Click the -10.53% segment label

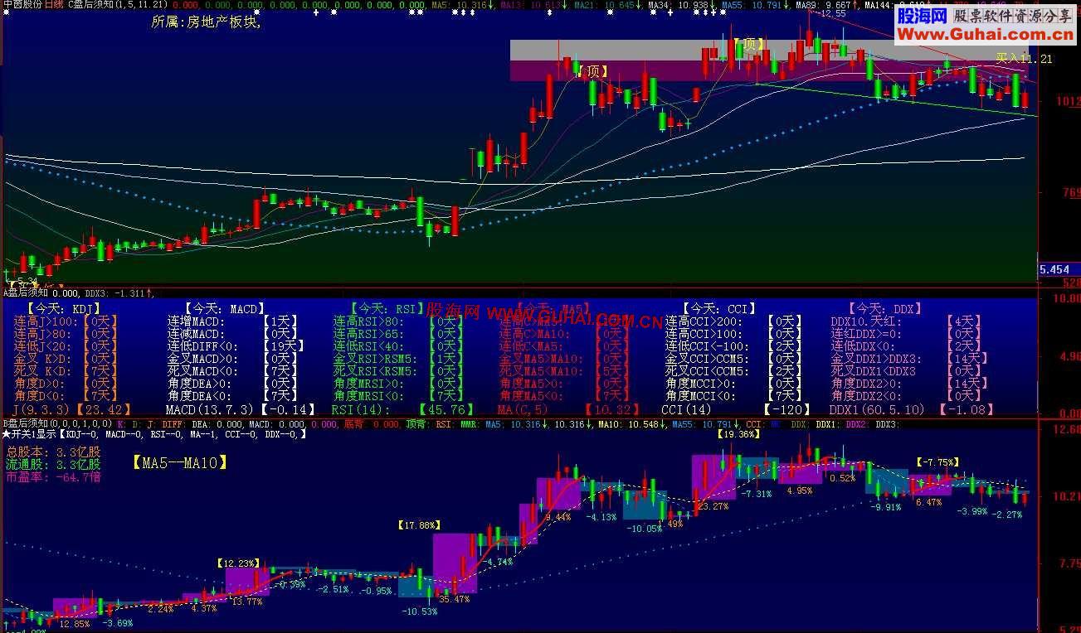point(419,611)
